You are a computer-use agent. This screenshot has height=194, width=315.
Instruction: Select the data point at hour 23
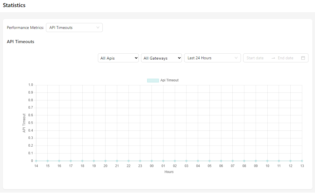click(140, 161)
